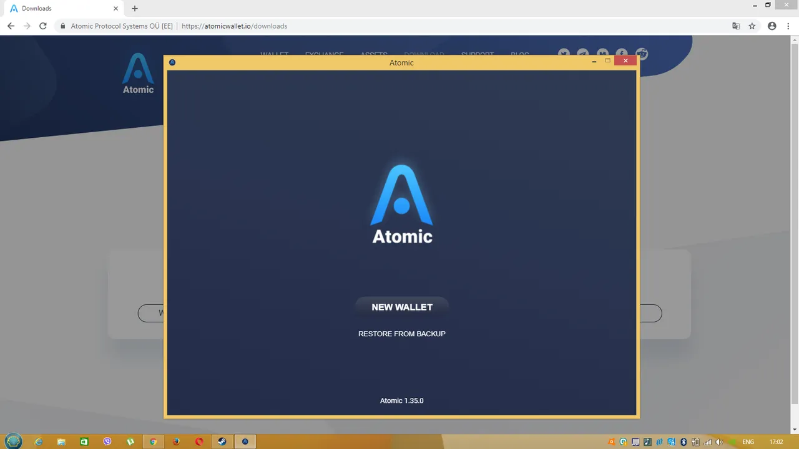Open Bluetooth tray icon
The height and width of the screenshot is (449, 799).
click(684, 442)
